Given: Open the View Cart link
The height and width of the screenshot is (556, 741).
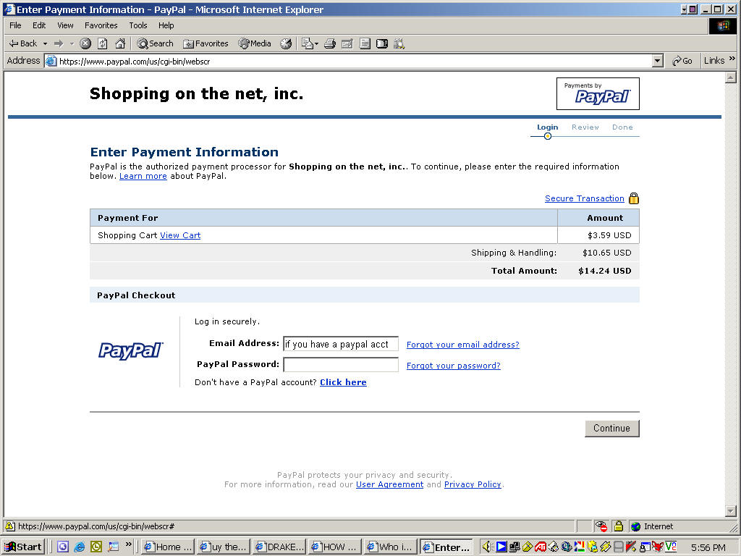Looking at the screenshot, I should coord(180,235).
